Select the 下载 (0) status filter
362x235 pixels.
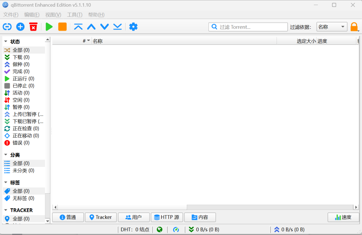click(x=24, y=57)
